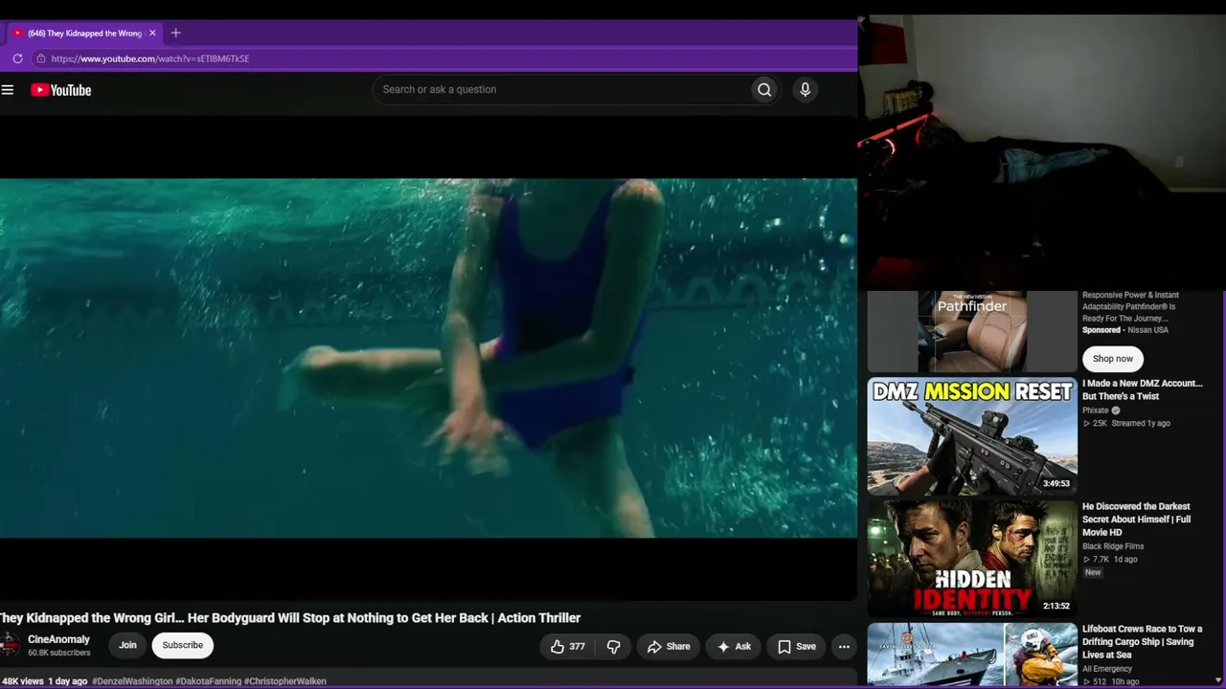Open the Ask AI button
The image size is (1226, 689).
coord(734,647)
